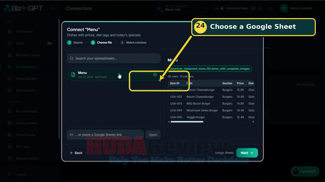This screenshot has width=325, height=182.
Task: Click the left scroll arrow under the preview table
Action: pos(169,122)
